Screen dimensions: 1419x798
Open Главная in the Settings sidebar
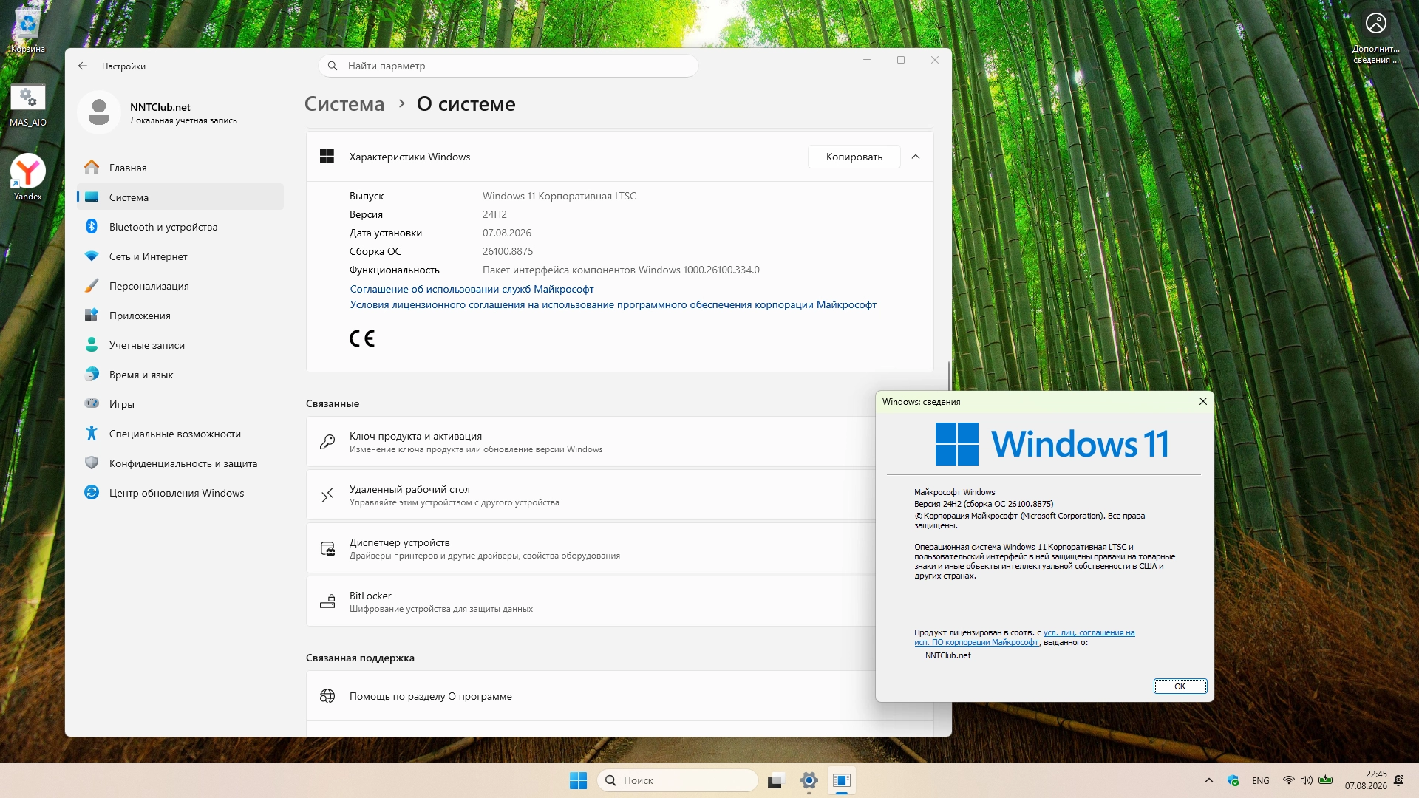pos(180,168)
